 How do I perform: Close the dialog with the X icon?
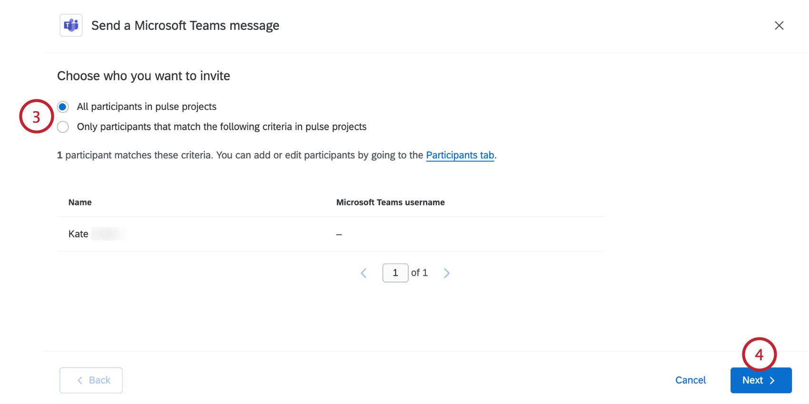click(x=779, y=26)
